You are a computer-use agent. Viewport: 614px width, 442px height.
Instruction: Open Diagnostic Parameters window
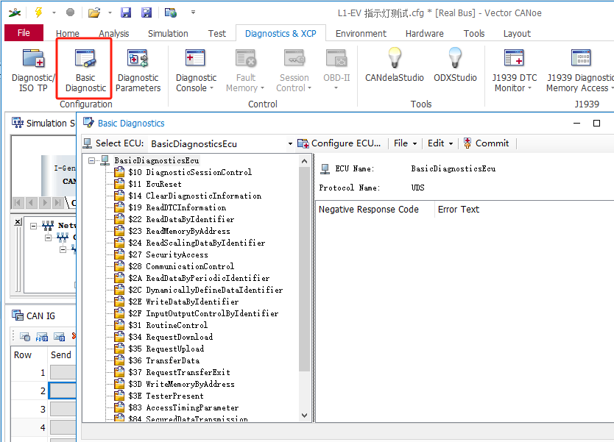coord(138,71)
